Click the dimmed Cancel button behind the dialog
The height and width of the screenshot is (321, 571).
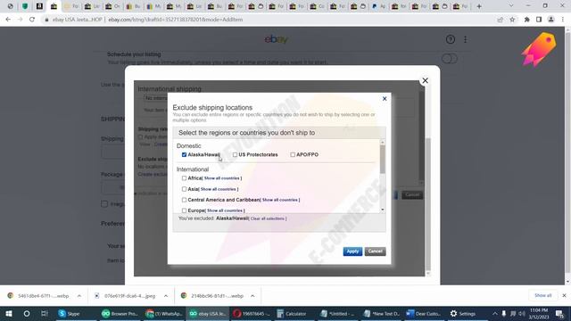click(x=412, y=195)
